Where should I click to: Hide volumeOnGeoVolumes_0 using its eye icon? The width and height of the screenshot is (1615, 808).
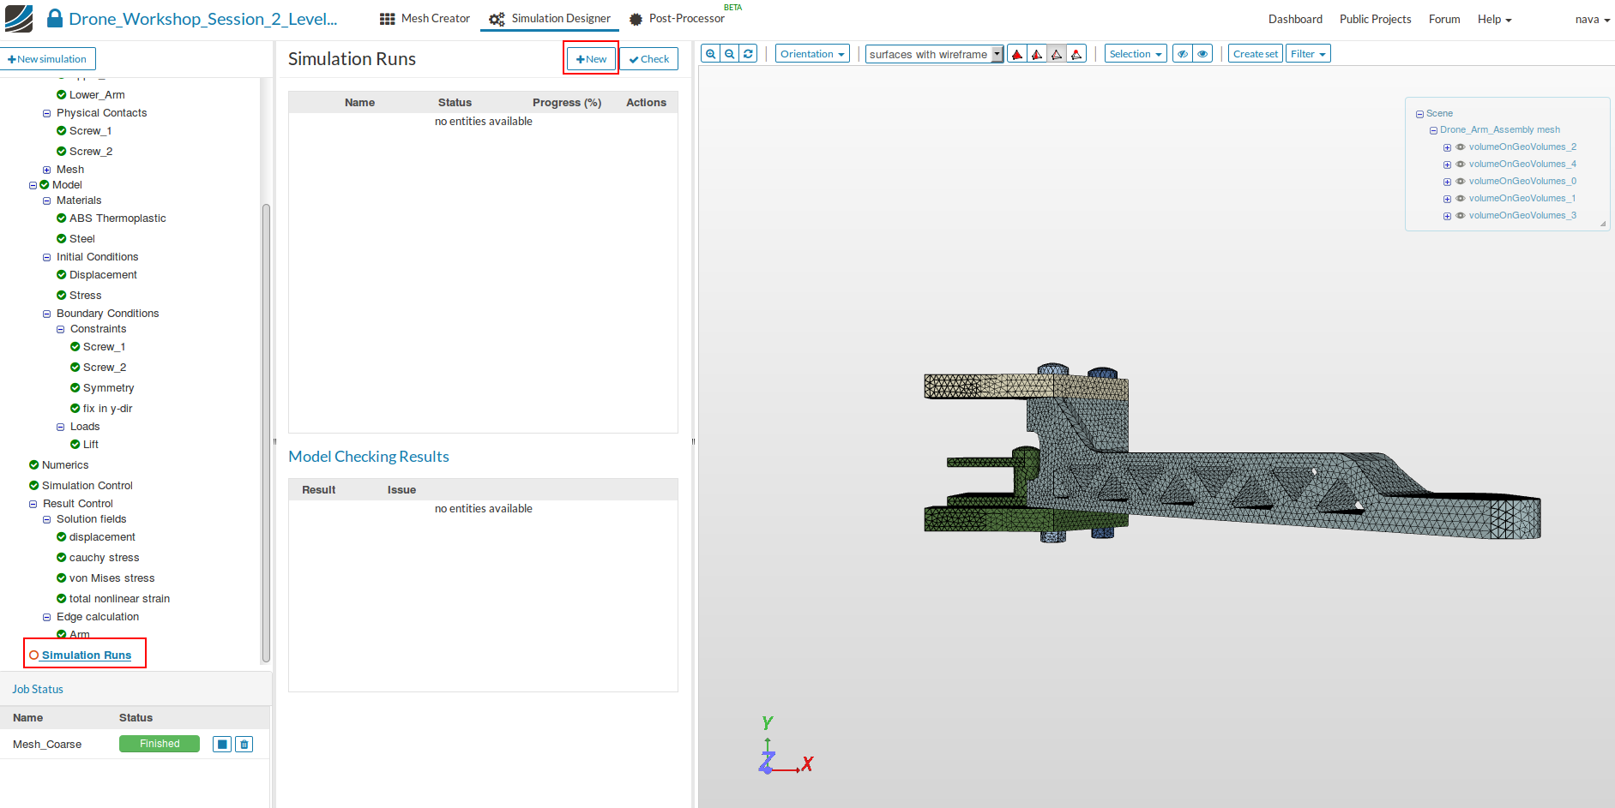pos(1461,182)
